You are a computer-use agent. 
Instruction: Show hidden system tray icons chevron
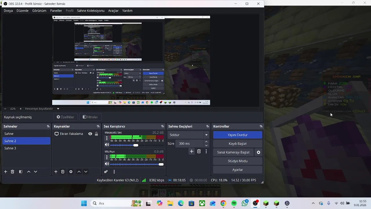pyautogui.click(x=313, y=203)
